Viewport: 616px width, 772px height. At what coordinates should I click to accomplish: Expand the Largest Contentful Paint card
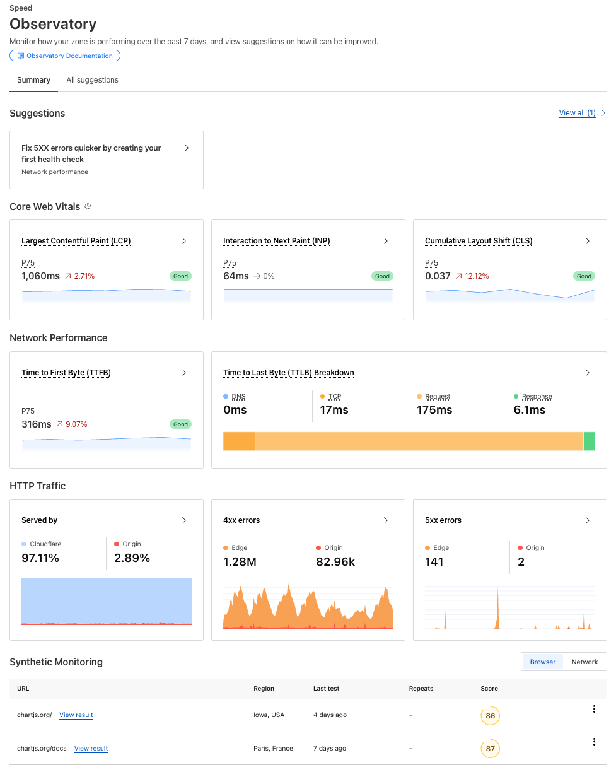coord(184,241)
